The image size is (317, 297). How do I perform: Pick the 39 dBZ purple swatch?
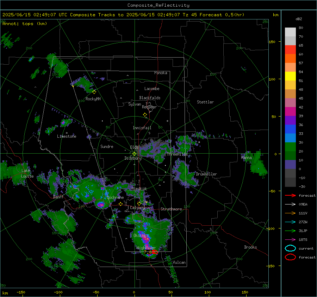coord(290,120)
